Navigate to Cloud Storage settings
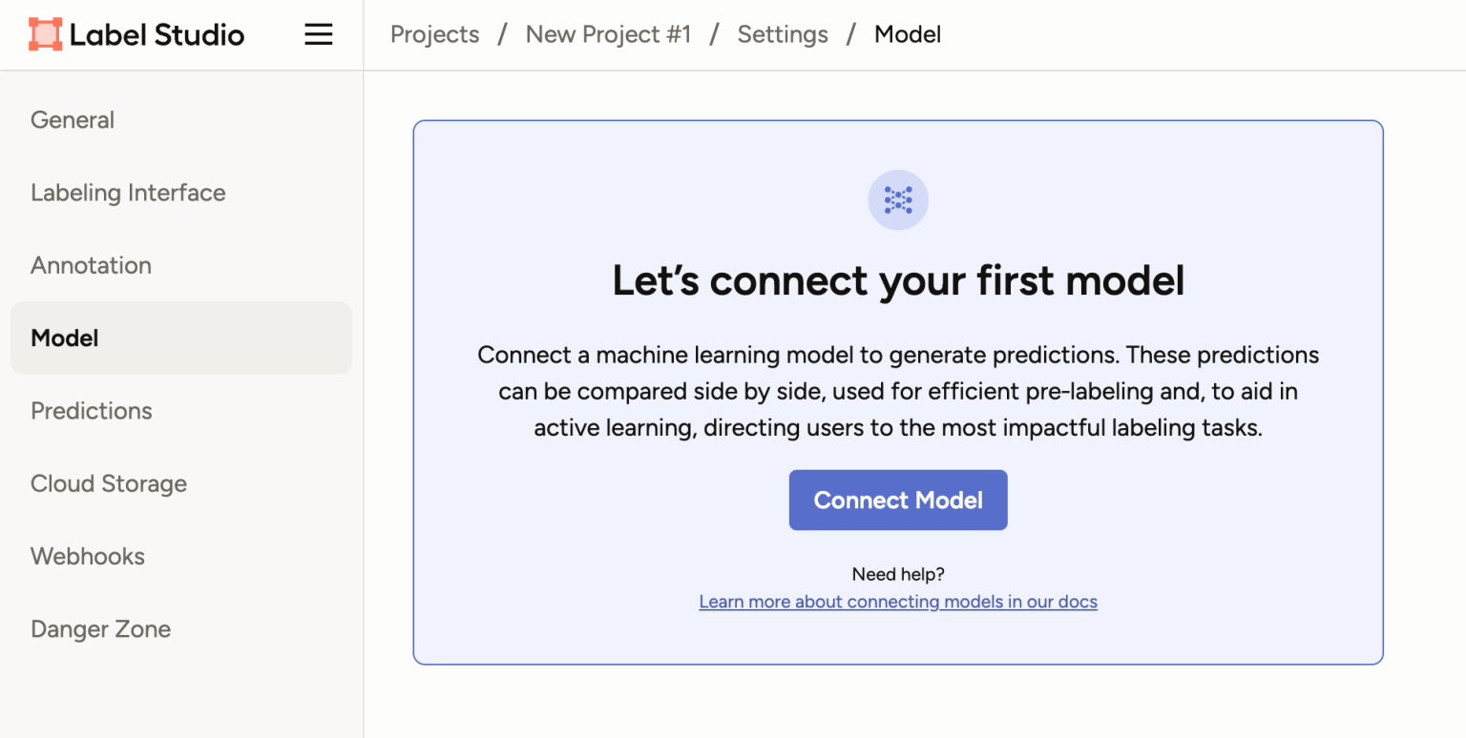The image size is (1466, 738). pyautogui.click(x=109, y=483)
